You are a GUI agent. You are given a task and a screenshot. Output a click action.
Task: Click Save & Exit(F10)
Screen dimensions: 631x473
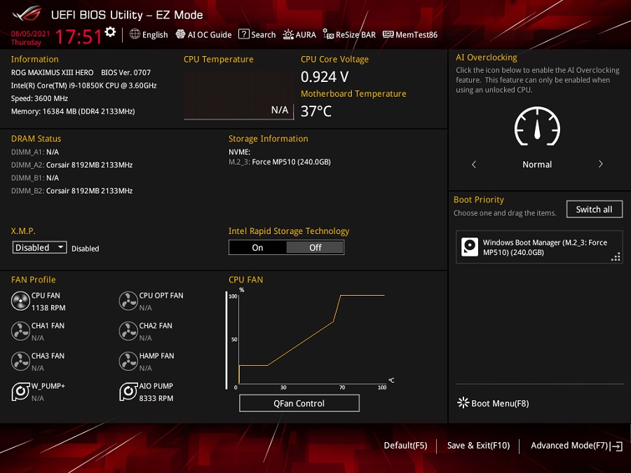click(x=478, y=445)
